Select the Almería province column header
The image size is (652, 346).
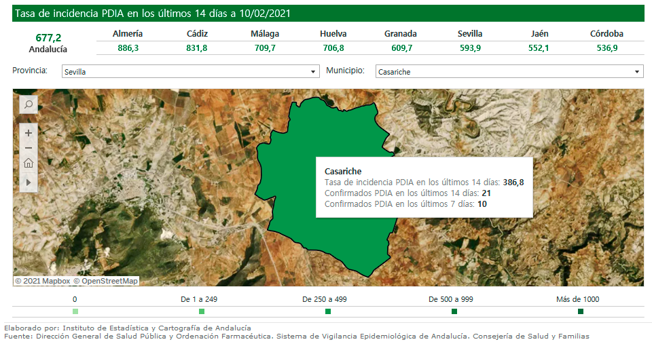click(x=128, y=34)
